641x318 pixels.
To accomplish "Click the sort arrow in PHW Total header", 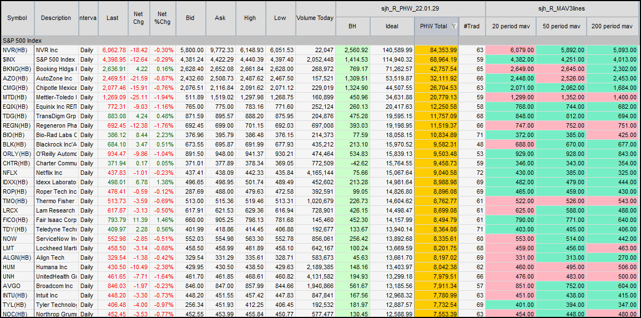I will [454, 26].
